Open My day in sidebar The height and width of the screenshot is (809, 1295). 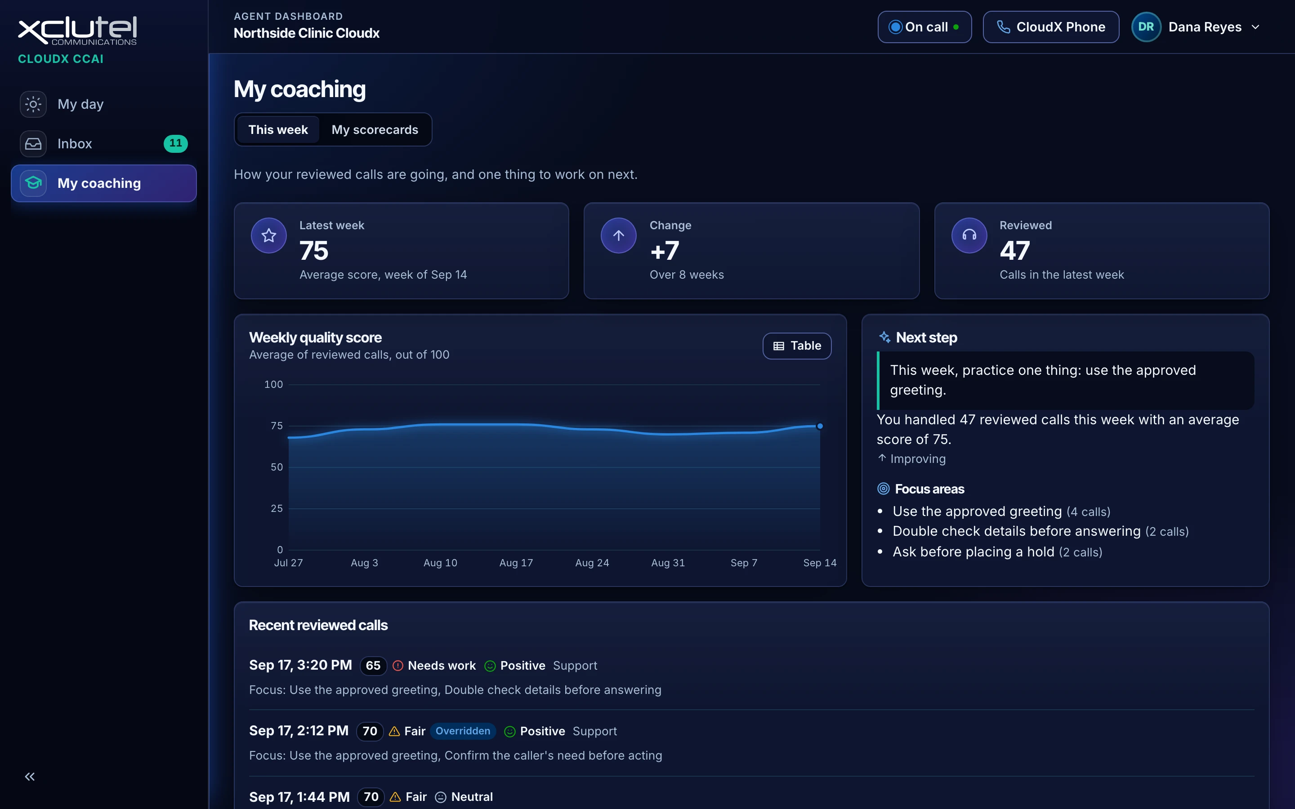pyautogui.click(x=104, y=104)
